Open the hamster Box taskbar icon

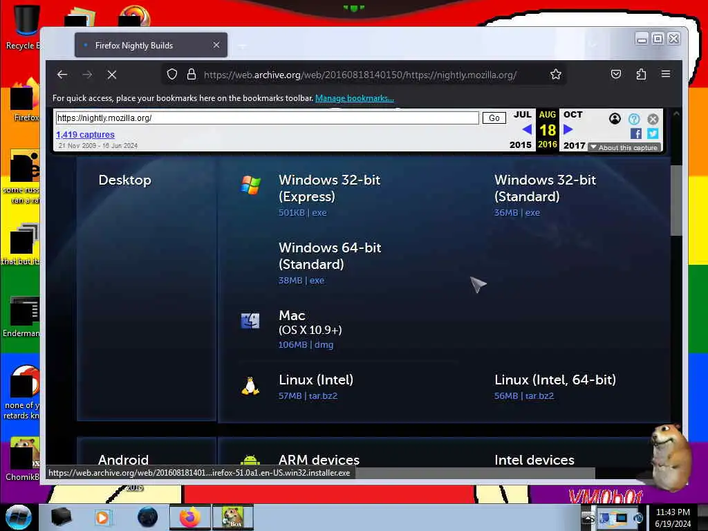232,517
